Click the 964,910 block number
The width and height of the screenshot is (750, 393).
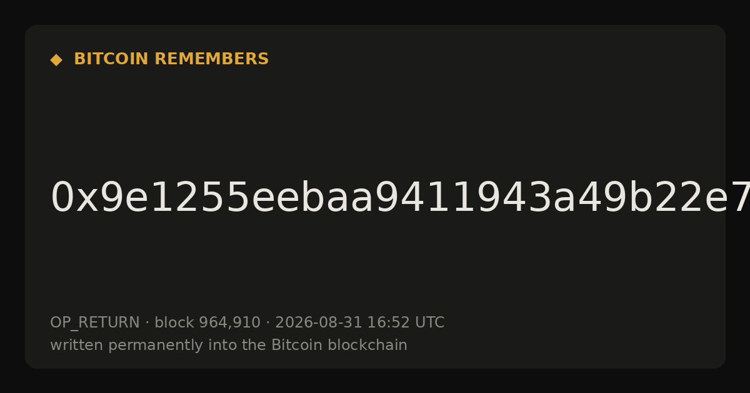click(x=229, y=323)
